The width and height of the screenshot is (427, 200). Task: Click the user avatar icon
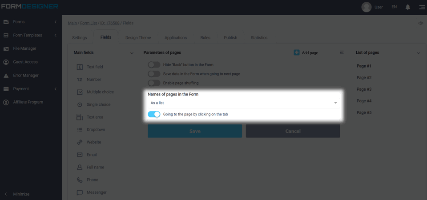click(x=366, y=7)
